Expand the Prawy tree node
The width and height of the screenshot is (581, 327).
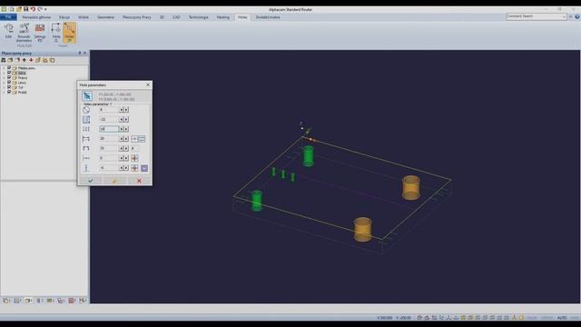tap(4, 78)
